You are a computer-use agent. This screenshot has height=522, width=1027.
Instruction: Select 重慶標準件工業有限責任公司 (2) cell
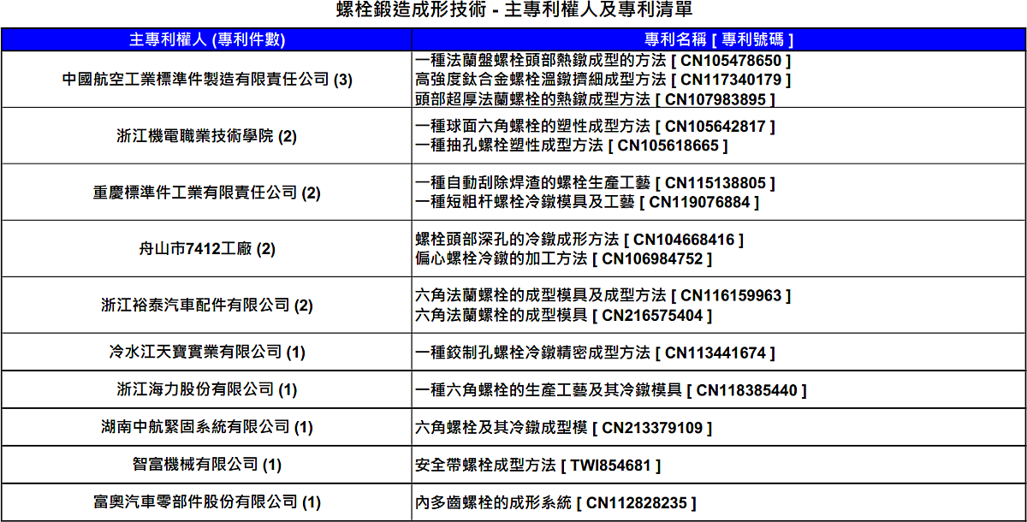click(x=206, y=193)
